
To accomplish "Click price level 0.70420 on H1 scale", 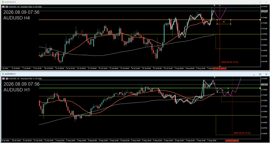I will point(265,95).
